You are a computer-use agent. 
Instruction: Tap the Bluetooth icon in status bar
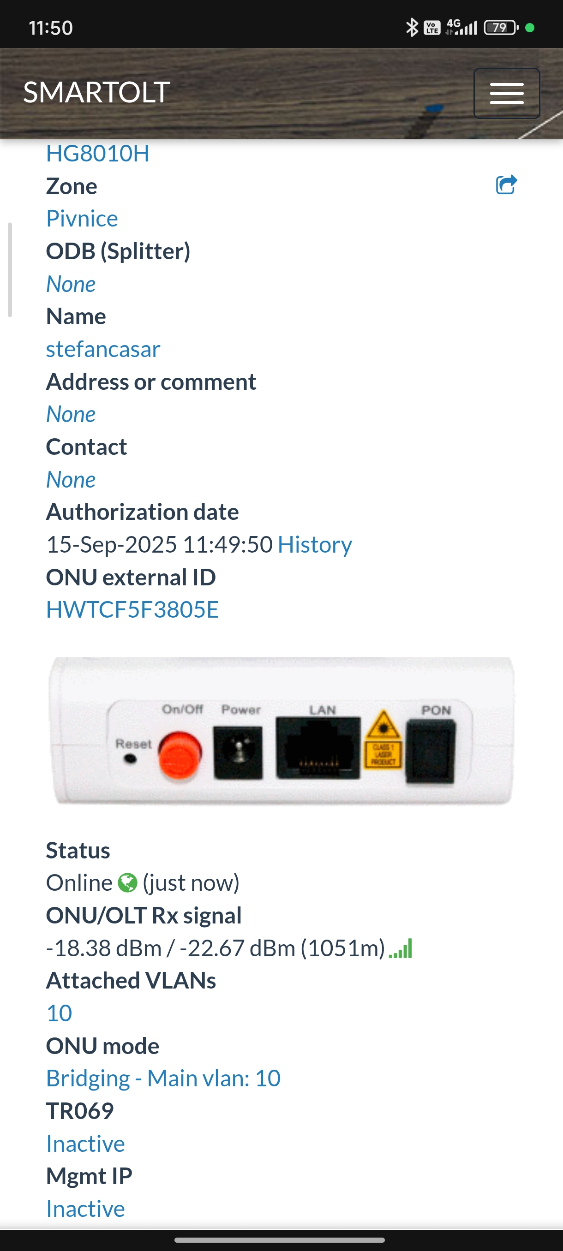click(412, 27)
